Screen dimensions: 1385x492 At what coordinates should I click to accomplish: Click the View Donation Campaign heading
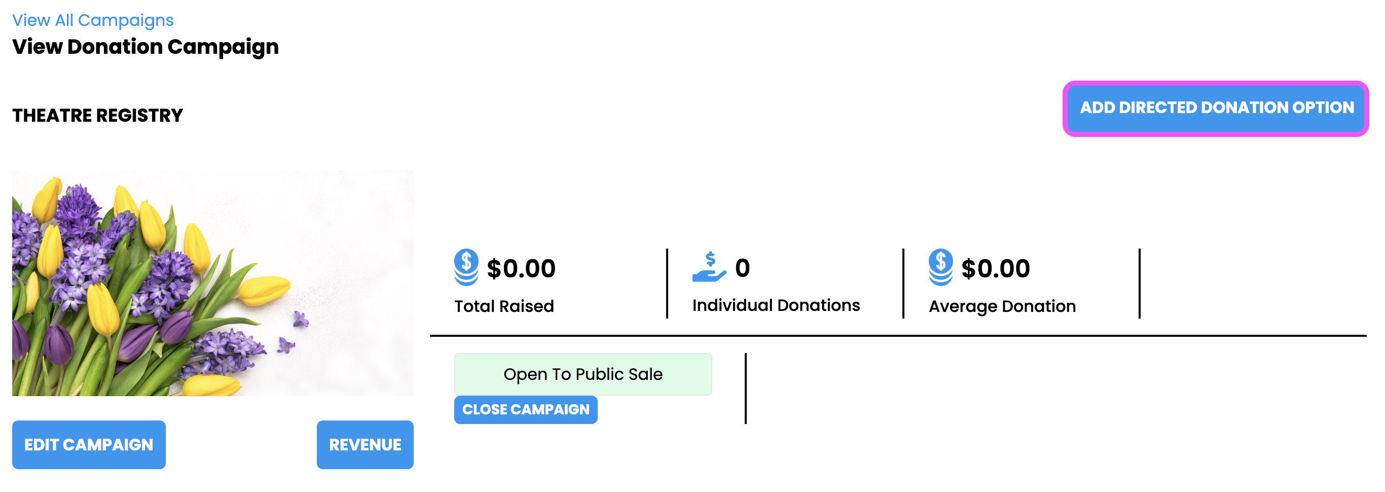145,47
